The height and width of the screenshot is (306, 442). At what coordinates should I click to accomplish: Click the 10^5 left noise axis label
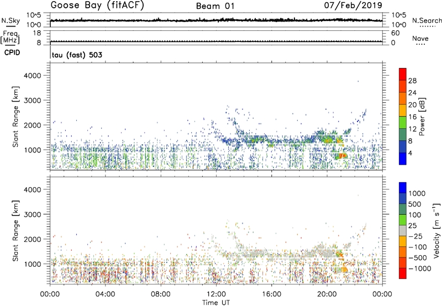click(x=34, y=15)
